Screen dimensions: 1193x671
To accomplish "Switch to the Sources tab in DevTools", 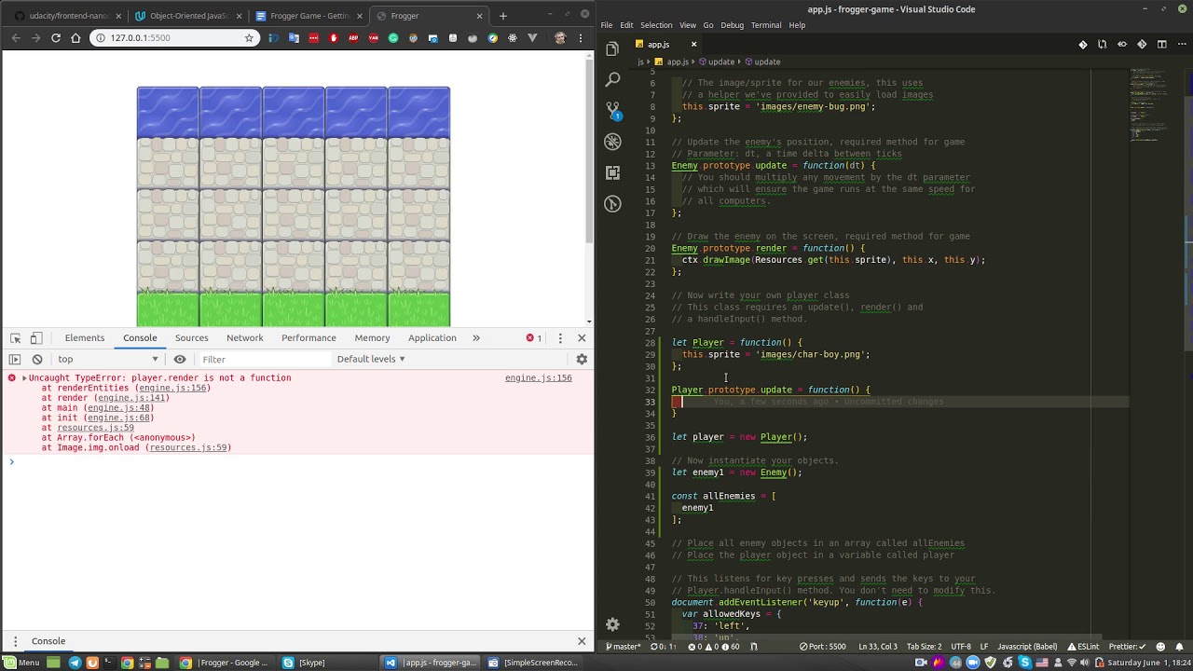I will 191,337.
